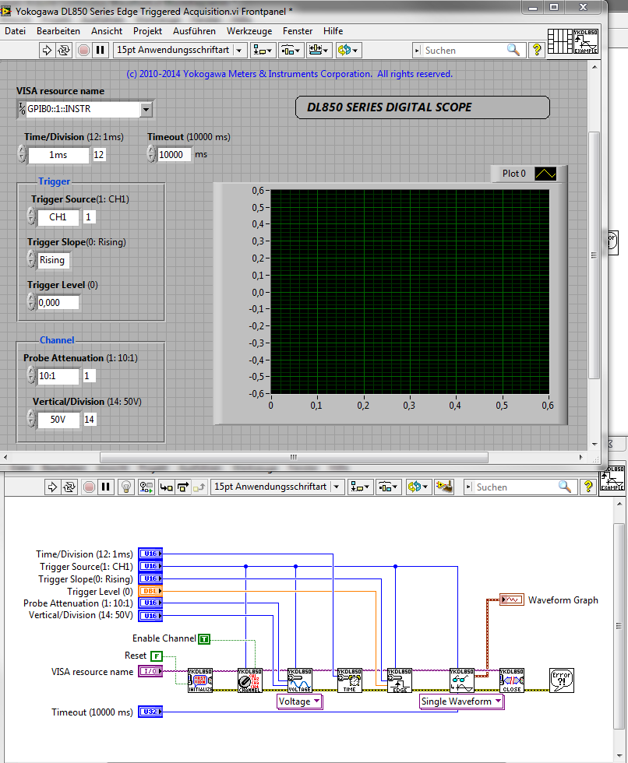This screenshot has height=763, width=628.
Task: Click the connector pane grid icon
Action: [x=560, y=41]
